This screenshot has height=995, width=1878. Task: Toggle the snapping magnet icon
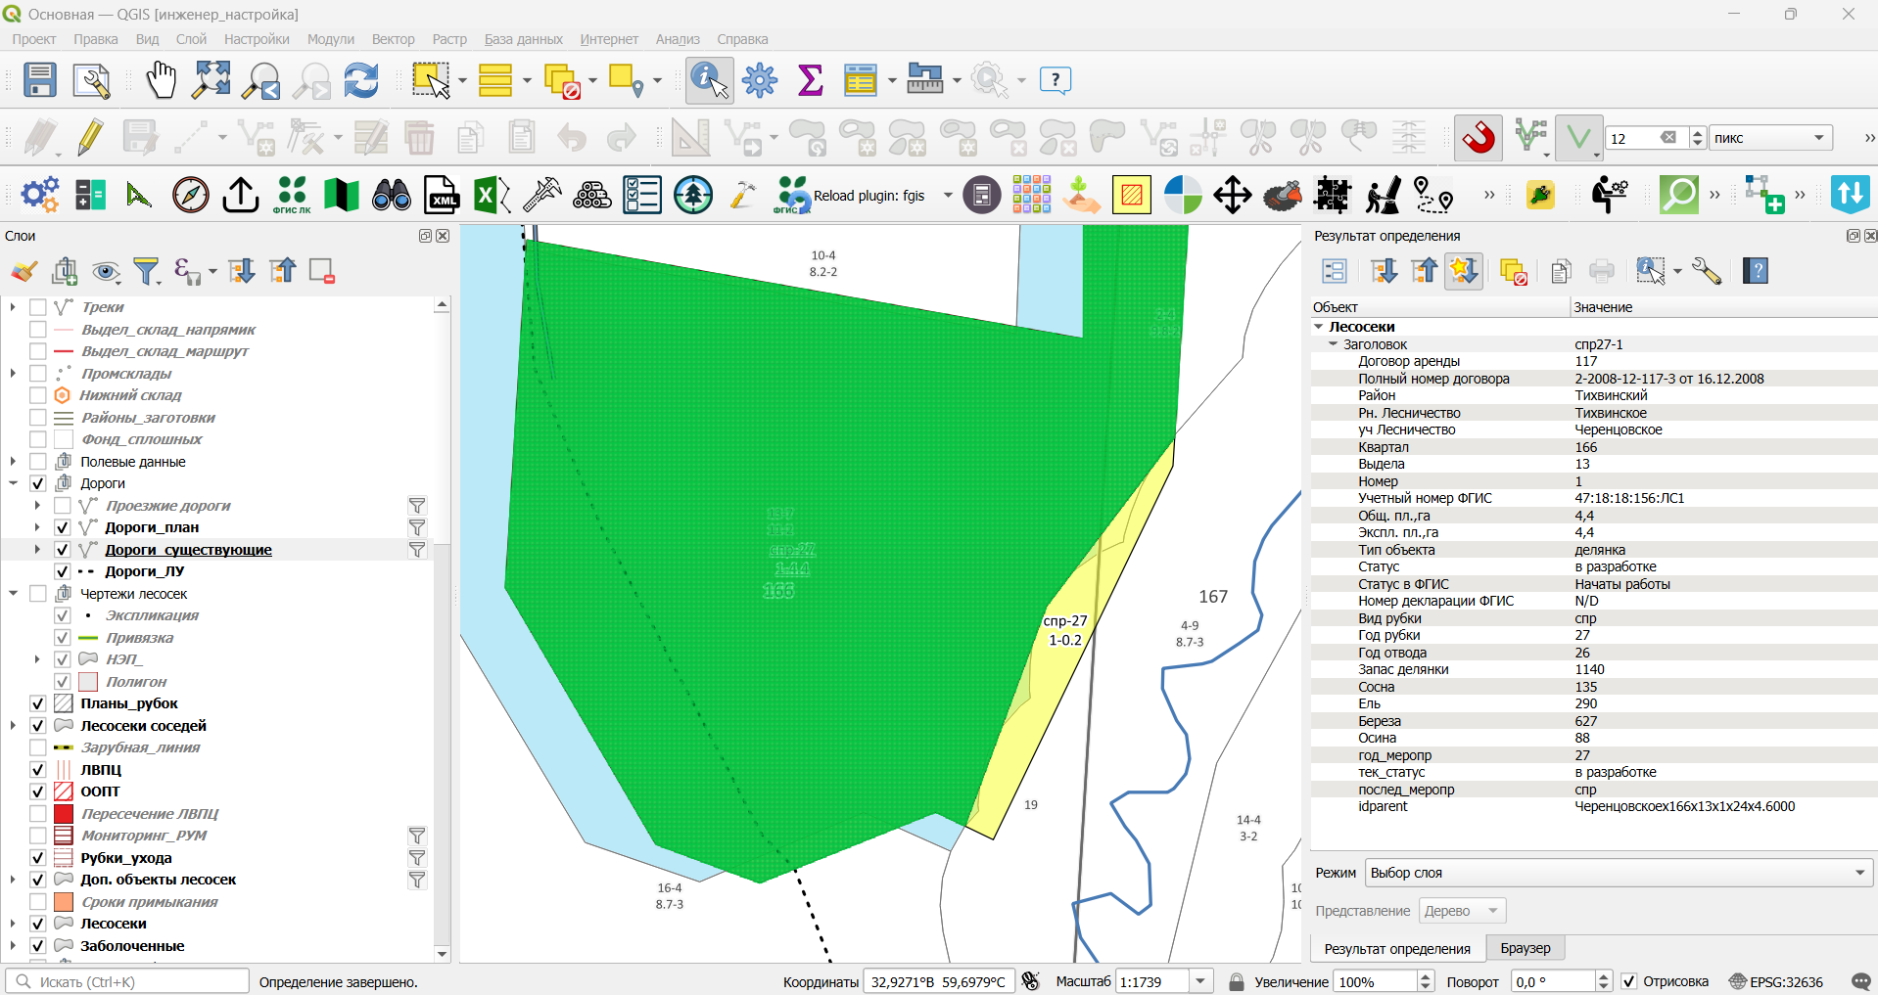click(1479, 138)
